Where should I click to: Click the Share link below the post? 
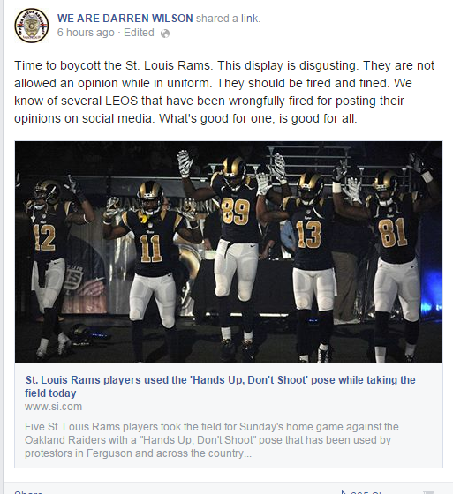tap(28, 492)
